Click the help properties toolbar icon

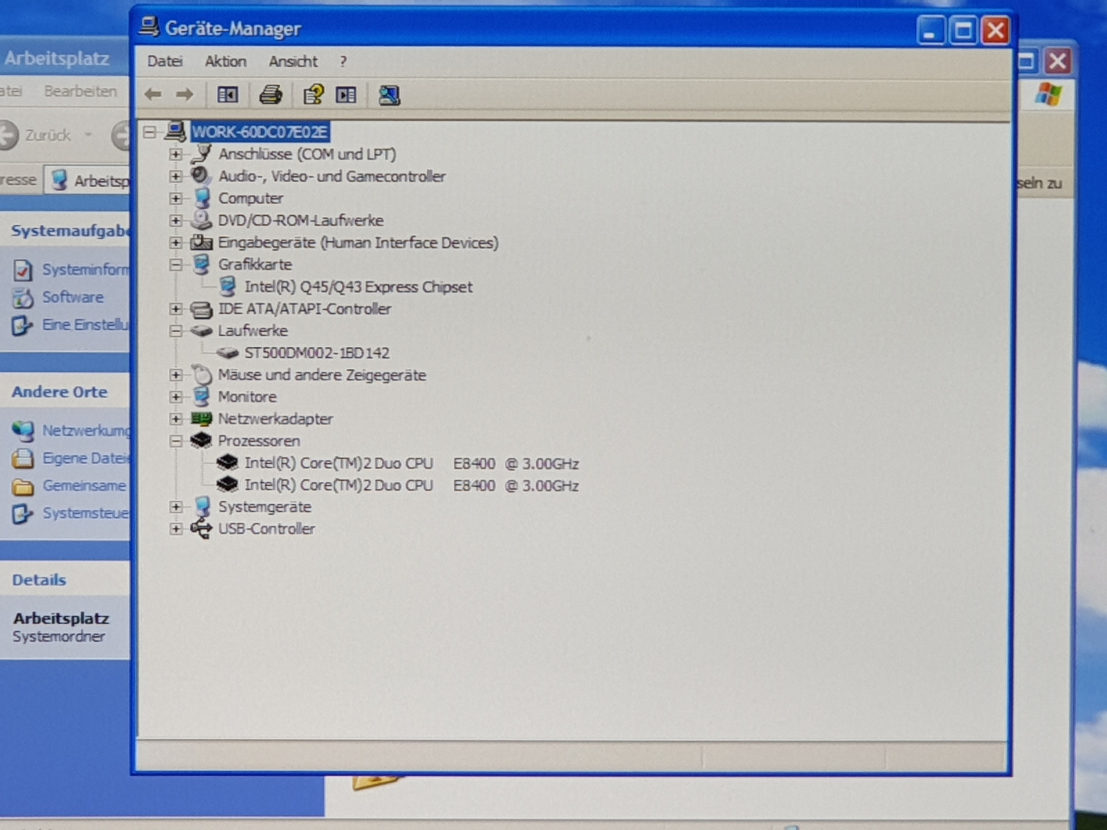pyautogui.click(x=313, y=95)
